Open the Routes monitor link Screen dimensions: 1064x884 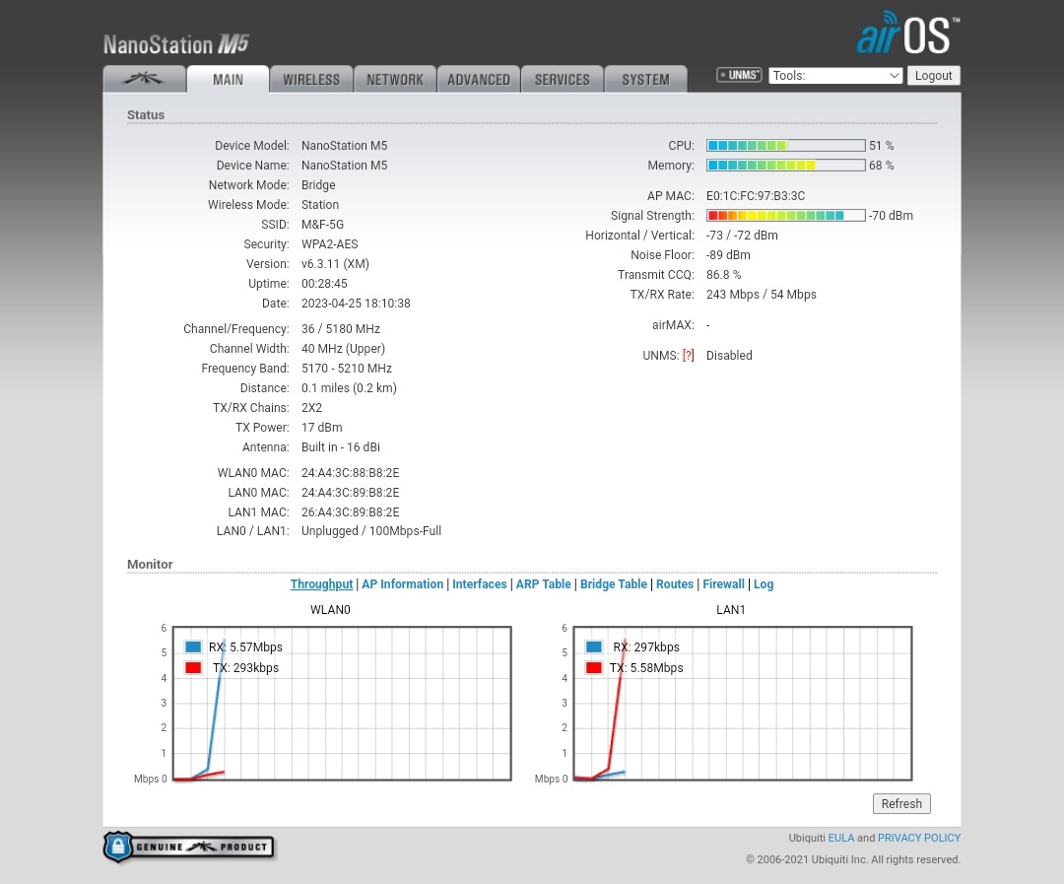(675, 583)
